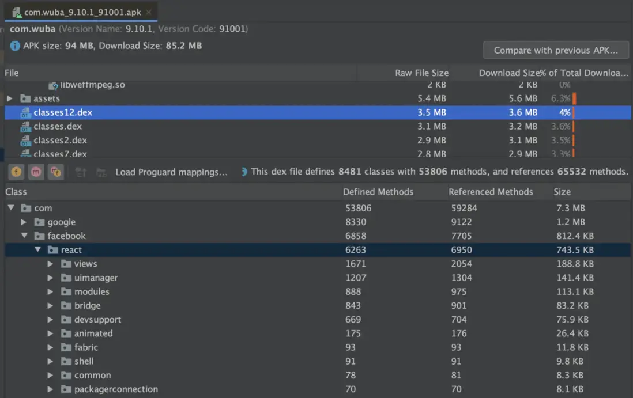This screenshot has width=633, height=398.
Task: Toggle show referenced methods and fields
Action: (x=55, y=172)
